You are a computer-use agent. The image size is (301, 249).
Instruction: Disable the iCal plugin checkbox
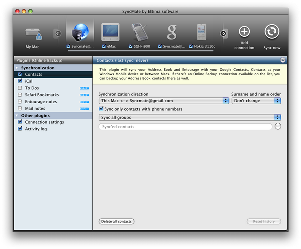coord(20,81)
